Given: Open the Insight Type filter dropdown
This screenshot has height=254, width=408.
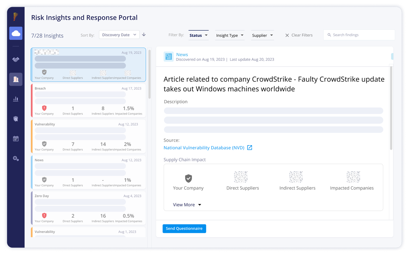Looking at the screenshot, I should point(230,35).
